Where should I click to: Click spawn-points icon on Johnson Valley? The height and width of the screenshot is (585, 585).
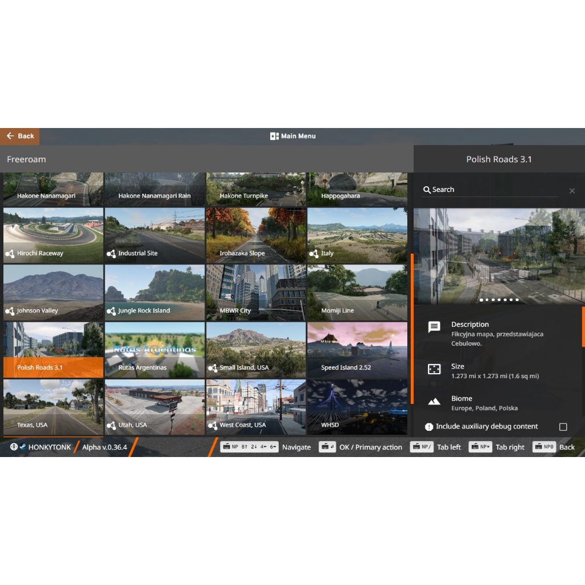coord(10,311)
